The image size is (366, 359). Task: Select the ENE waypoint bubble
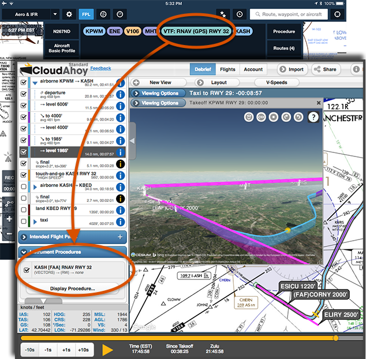[x=115, y=31]
